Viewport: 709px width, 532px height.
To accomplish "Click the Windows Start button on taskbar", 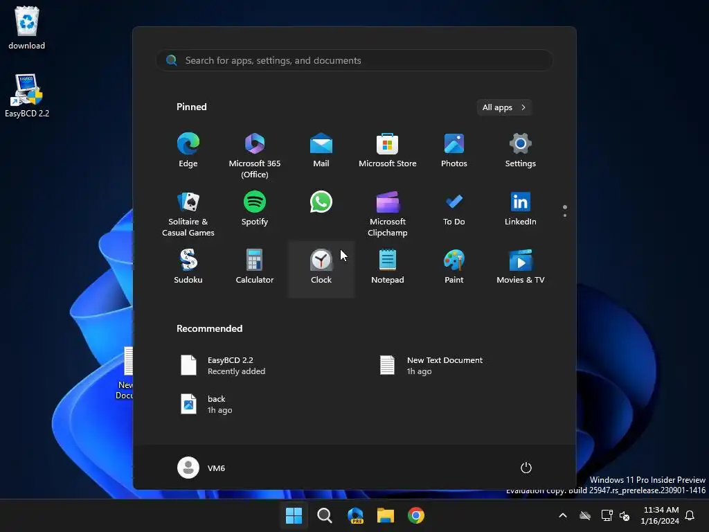I will click(x=294, y=515).
